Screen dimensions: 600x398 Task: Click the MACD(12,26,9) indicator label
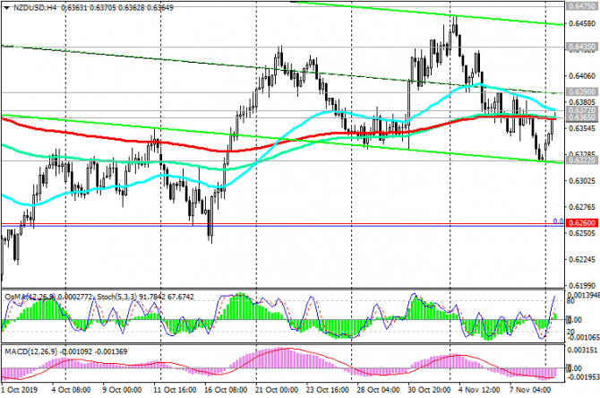(x=31, y=351)
